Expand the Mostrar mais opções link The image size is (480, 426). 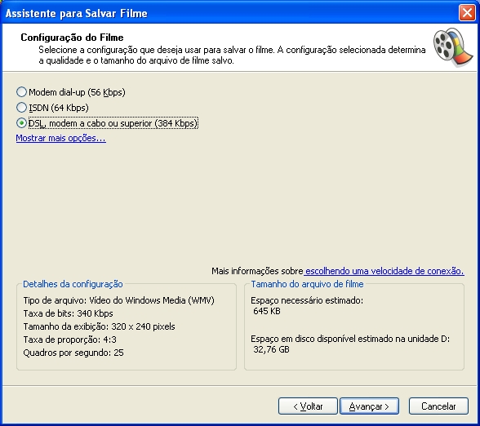pos(61,139)
